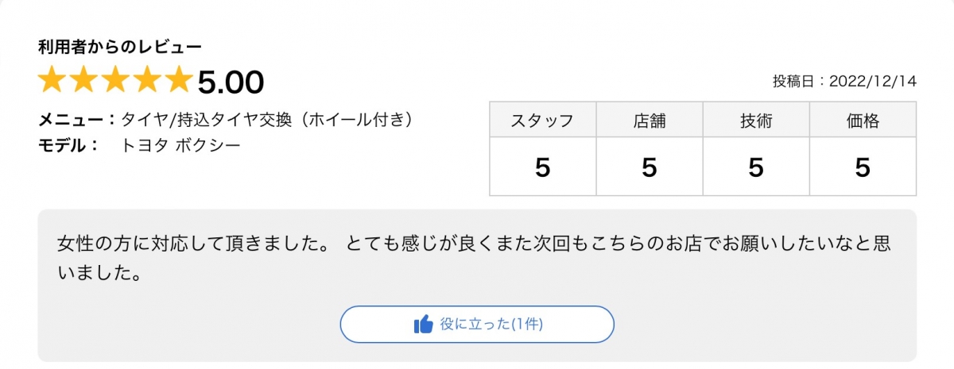Click the score under スタッフ
Screen dimensions: 954x369
coord(542,167)
